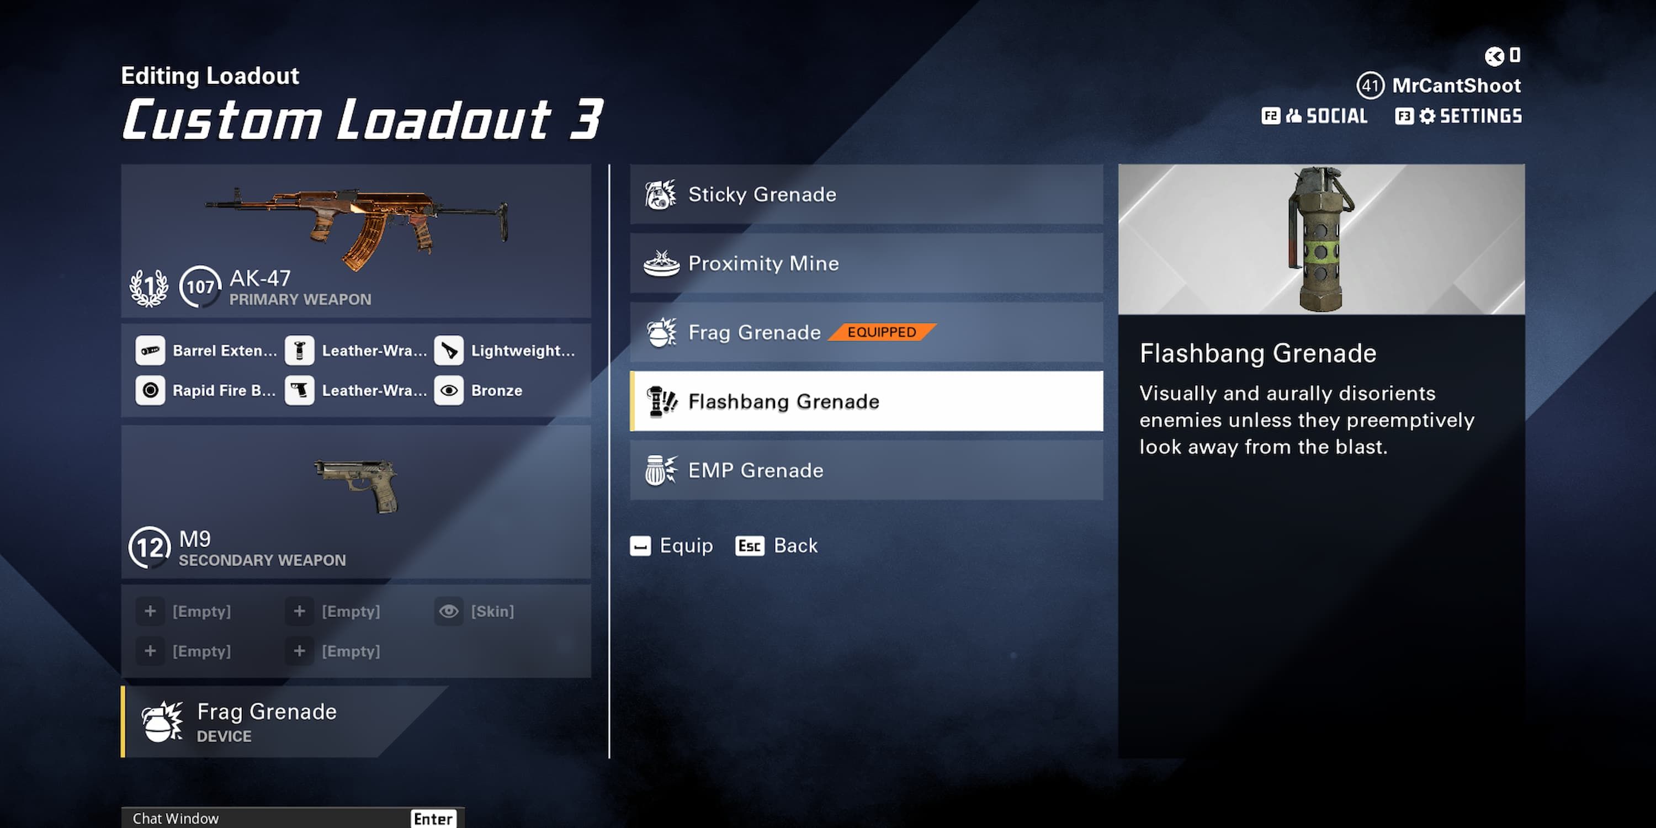Viewport: 1656px width, 828px height.
Task: Select Flashbang Grenade menu entry
Action: click(x=866, y=400)
